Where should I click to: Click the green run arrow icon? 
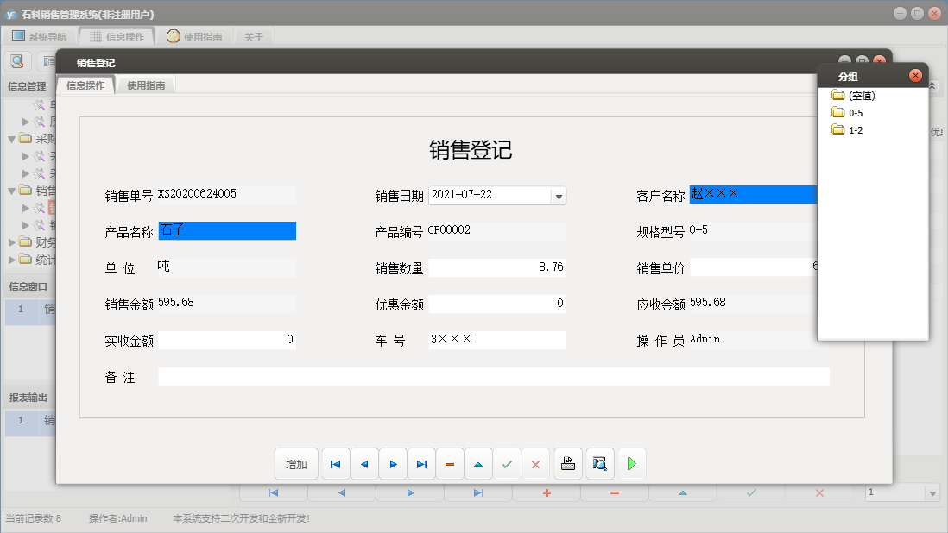631,463
